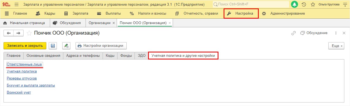The height and width of the screenshot is (106, 350).
Task: Open the Администрирование section
Action: point(283,14)
